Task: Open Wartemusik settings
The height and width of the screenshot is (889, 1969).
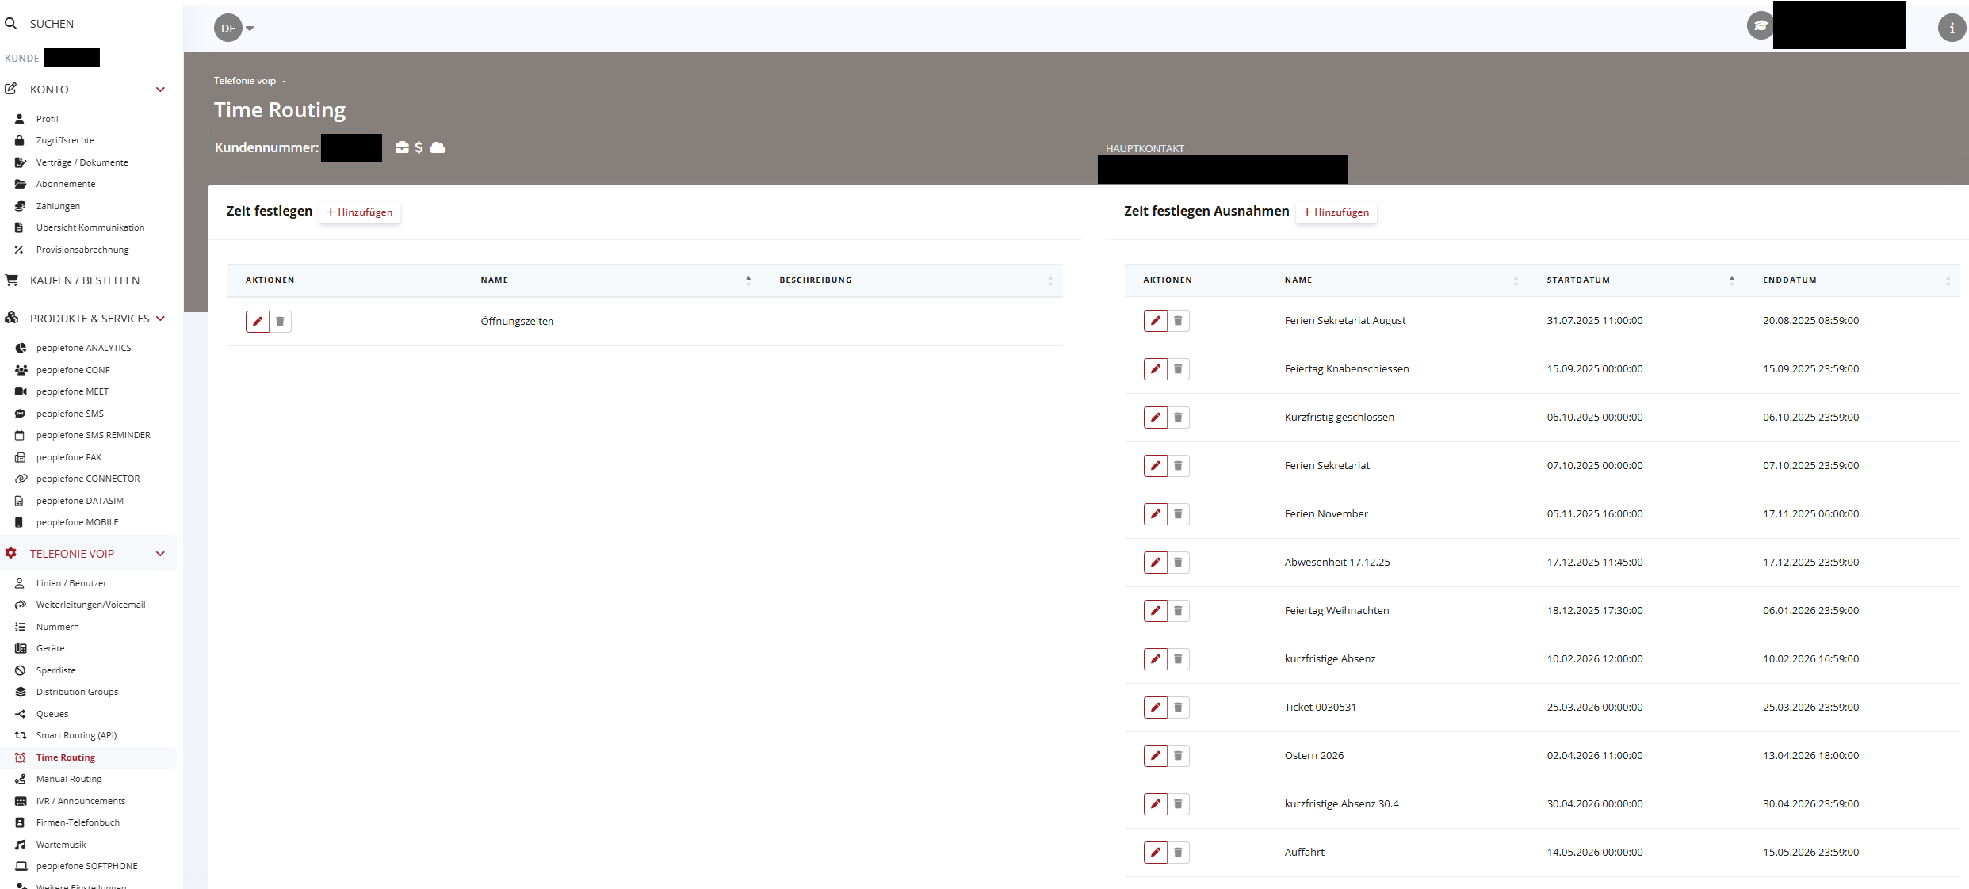Action: tap(61, 845)
